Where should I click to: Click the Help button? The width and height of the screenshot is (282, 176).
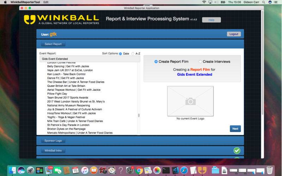pos(211,20)
